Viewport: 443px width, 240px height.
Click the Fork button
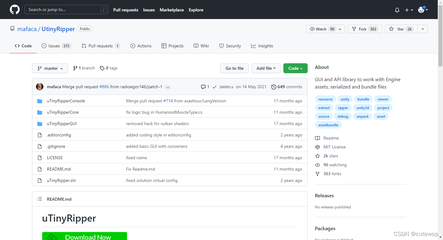(x=365, y=29)
